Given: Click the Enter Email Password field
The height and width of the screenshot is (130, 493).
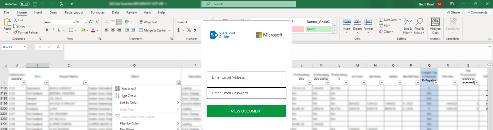Looking at the screenshot, I should (246, 93).
